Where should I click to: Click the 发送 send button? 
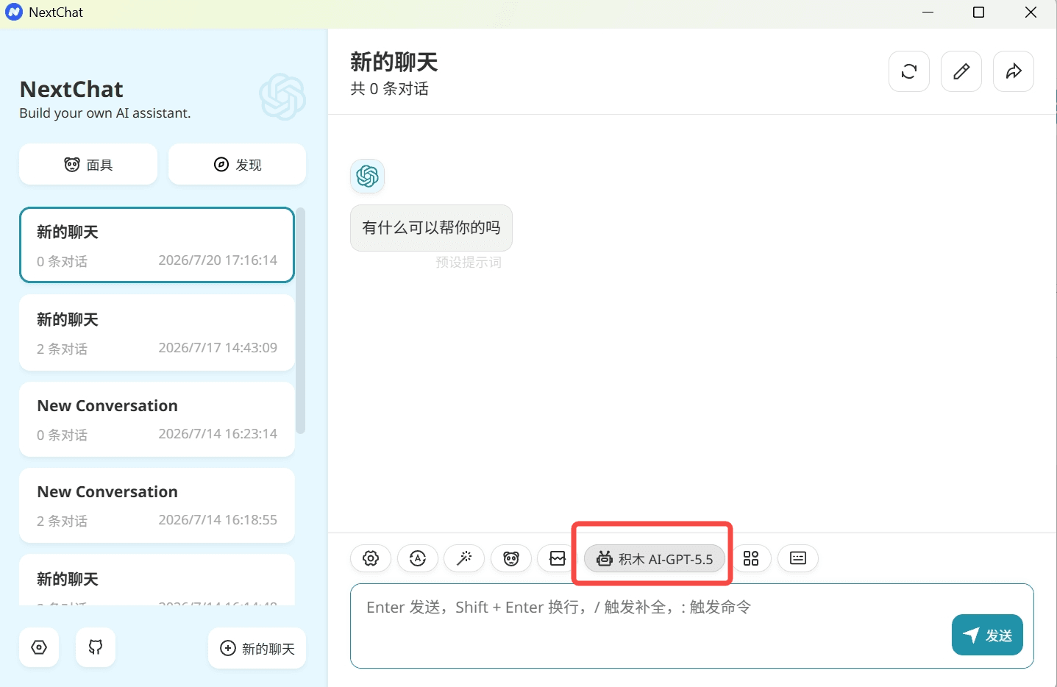coord(987,635)
